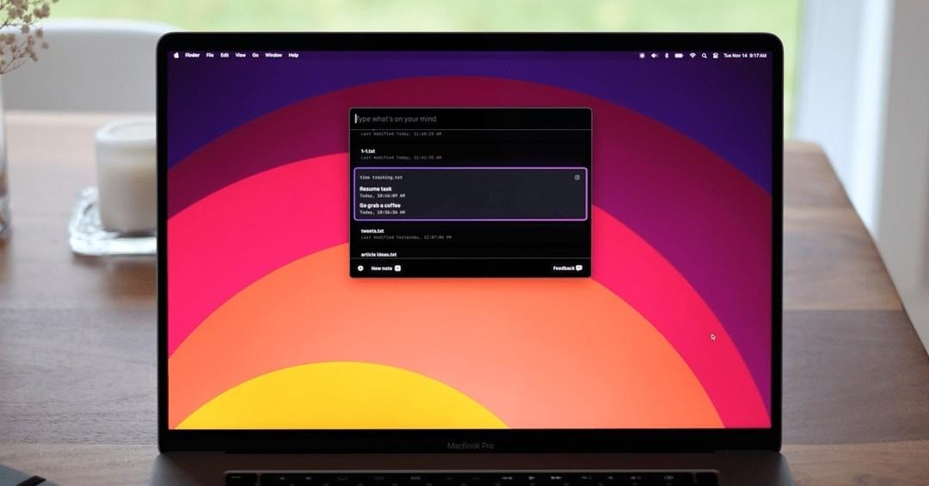This screenshot has height=486, width=929.
Task: Open the Window menu
Action: click(274, 55)
